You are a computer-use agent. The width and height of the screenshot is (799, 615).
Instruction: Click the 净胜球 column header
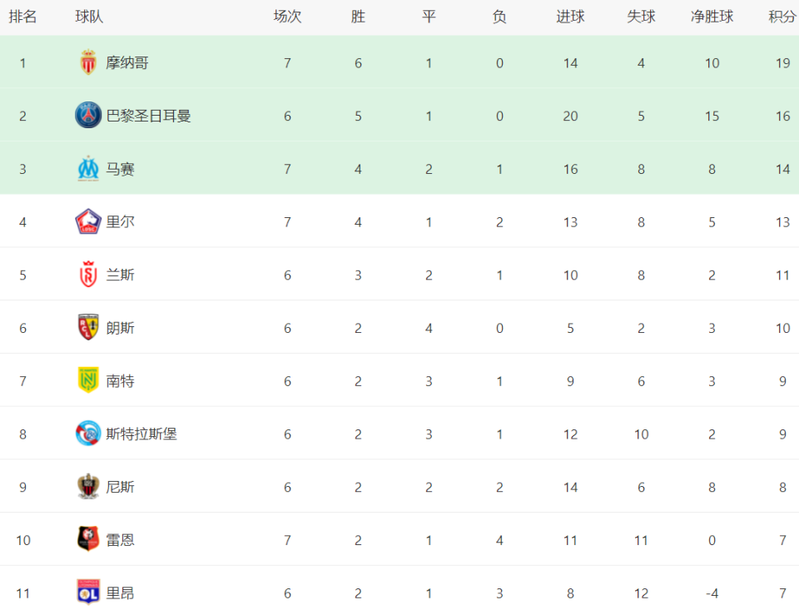(x=712, y=17)
